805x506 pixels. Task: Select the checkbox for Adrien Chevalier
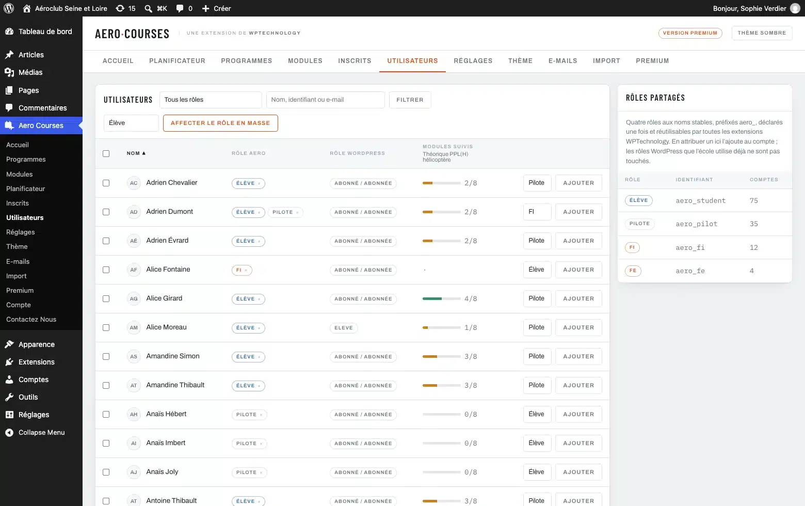click(106, 183)
